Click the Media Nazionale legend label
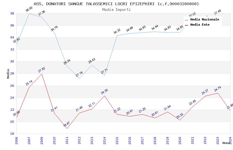Screen dimensions: 233x150 pos(204,19)
